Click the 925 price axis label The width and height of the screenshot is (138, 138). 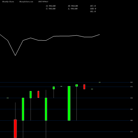click(131, 109)
